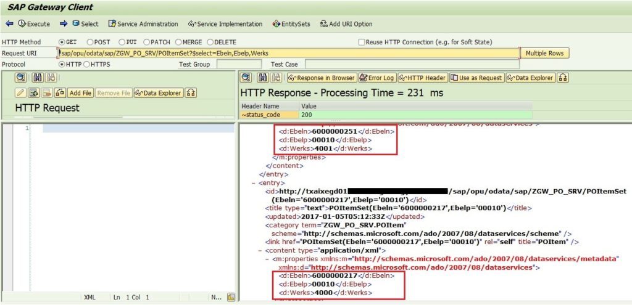Click the headset icon right of response Data Explorer
Screen dimensions: 632x305
click(x=563, y=78)
